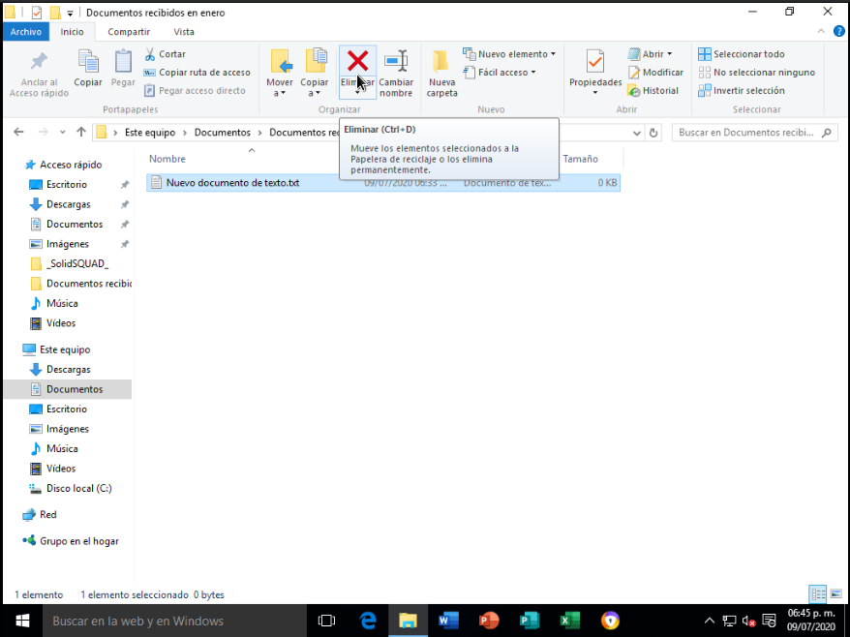Screen dimensions: 850x637
Task: Open the Nuevo elemento dropdown
Action: [x=511, y=54]
